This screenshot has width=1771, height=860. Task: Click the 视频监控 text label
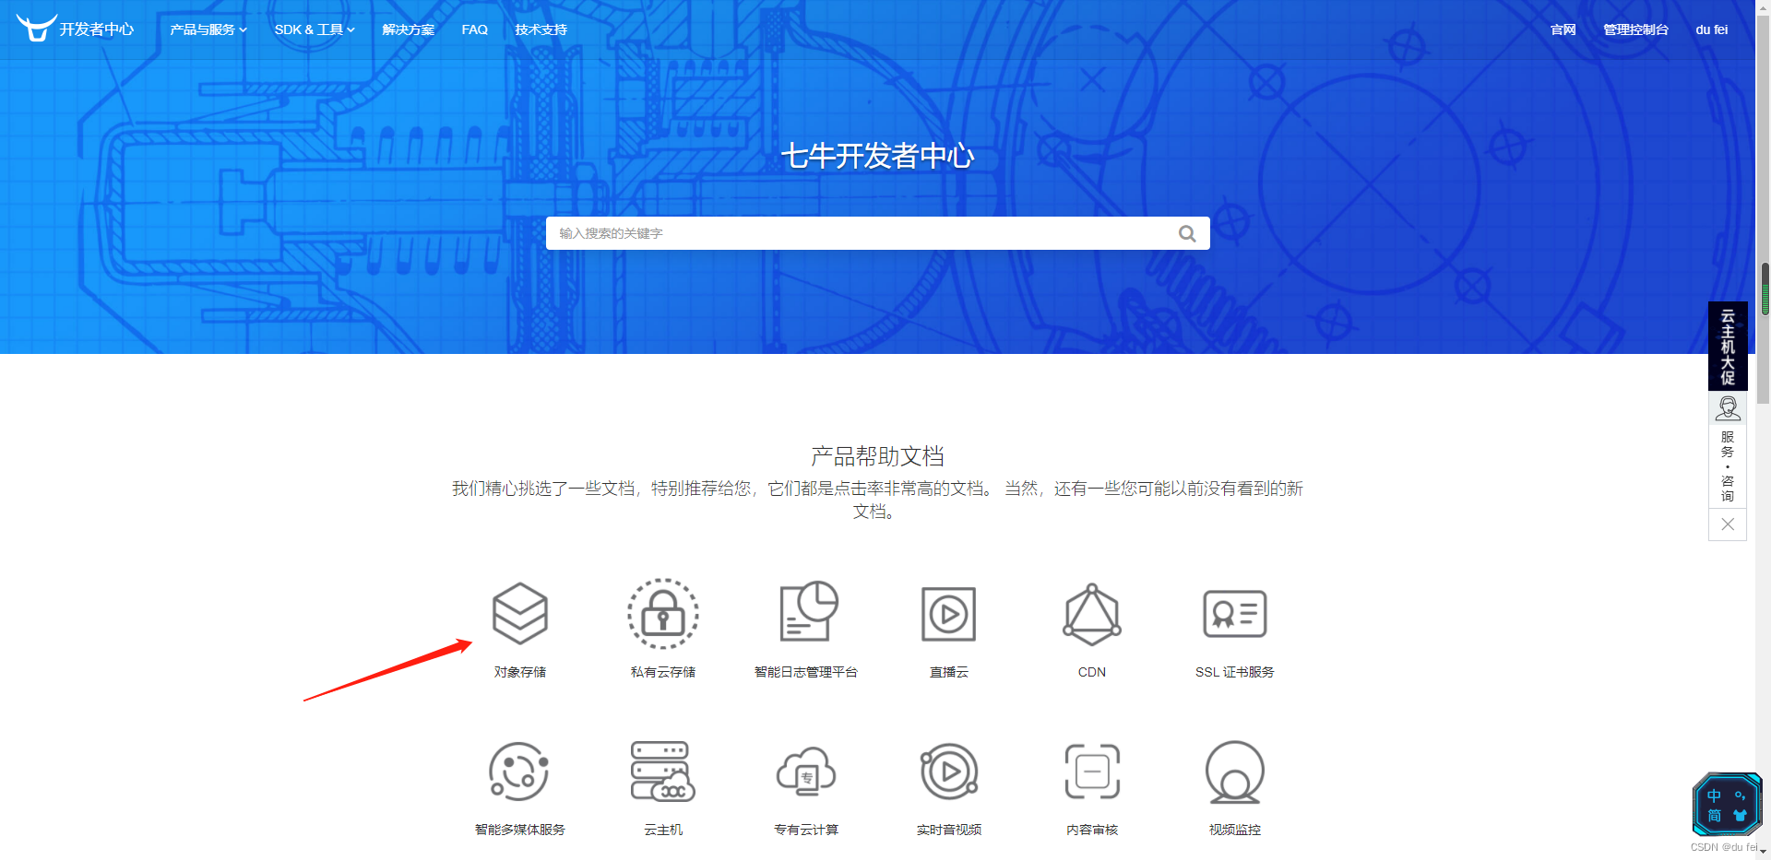pos(1235,830)
